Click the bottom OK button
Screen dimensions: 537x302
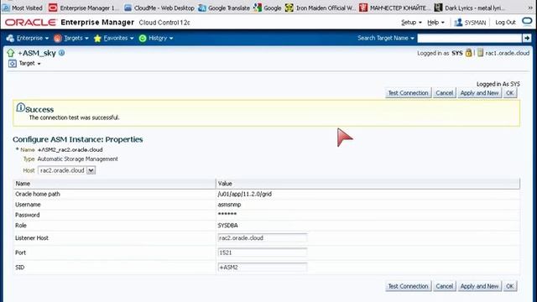click(509, 286)
